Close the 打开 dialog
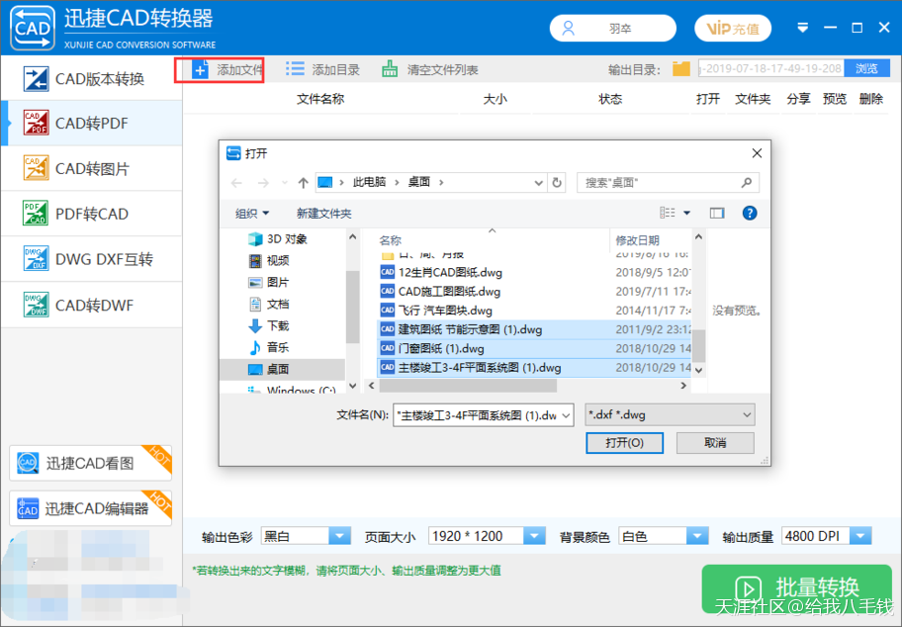Screen dimensions: 902x627 [x=757, y=153]
